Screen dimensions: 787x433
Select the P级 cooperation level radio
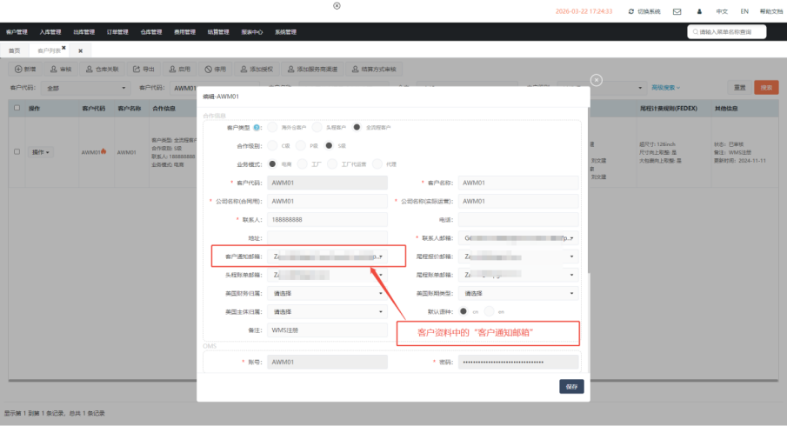(x=300, y=145)
